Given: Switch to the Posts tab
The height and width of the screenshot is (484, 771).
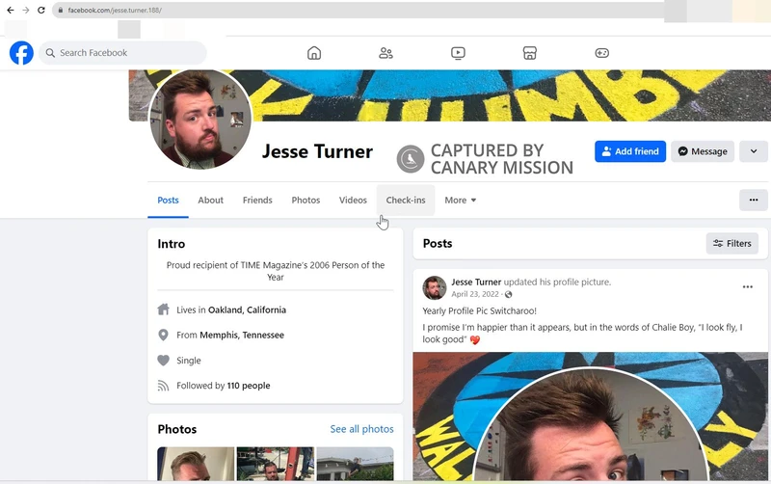Looking at the screenshot, I should (168, 201).
